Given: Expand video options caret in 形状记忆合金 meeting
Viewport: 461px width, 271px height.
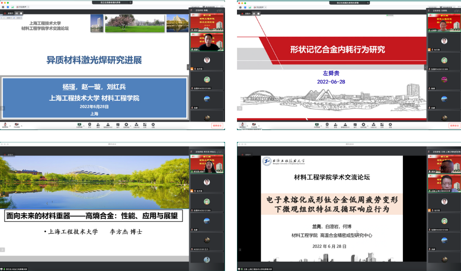Looking at the screenshot, I should point(259,125).
